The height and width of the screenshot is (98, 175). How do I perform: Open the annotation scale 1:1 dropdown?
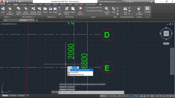click(148, 96)
